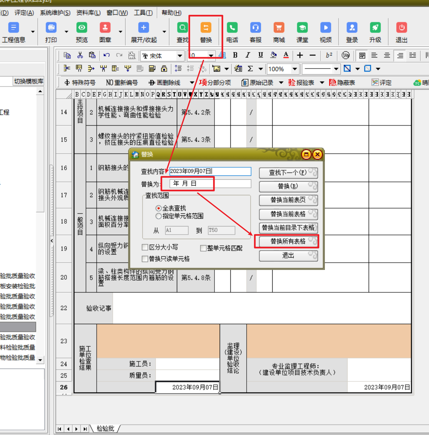Expand the sum Σ dropdown arrow
The image size is (429, 435).
coord(261,69)
